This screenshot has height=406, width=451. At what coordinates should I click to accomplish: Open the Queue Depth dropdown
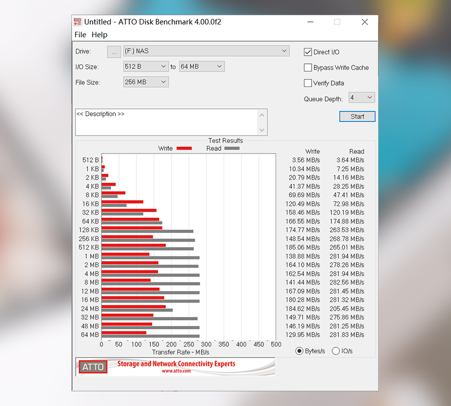point(361,97)
